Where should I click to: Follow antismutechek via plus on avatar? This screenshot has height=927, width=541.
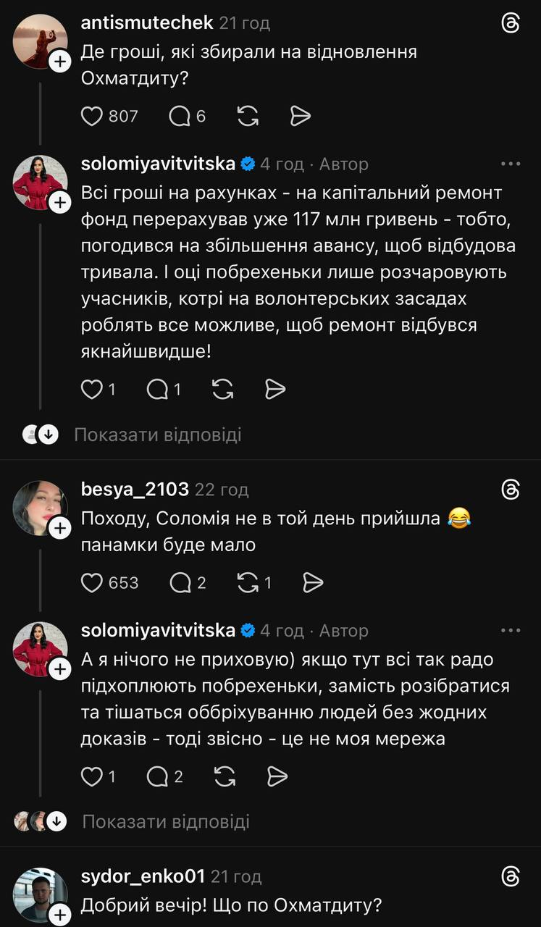pyautogui.click(x=59, y=62)
